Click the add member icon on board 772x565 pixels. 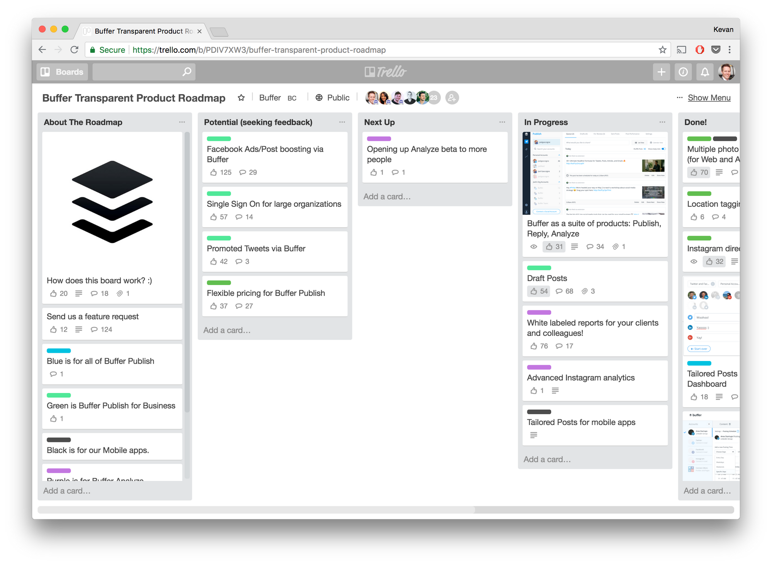pos(452,97)
